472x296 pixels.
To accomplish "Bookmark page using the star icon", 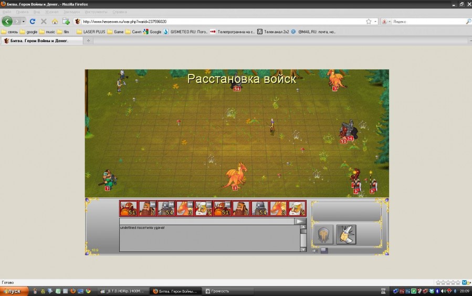I will [369, 22].
